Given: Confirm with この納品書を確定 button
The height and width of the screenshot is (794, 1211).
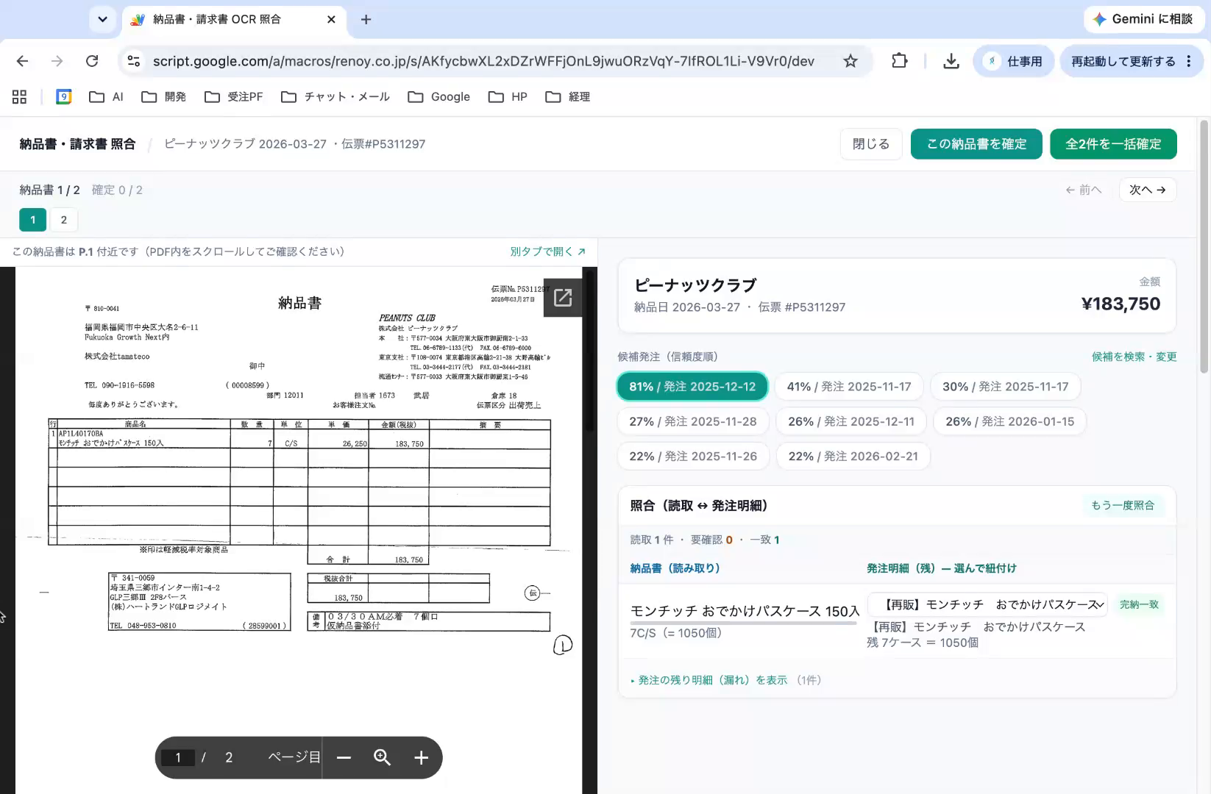Looking at the screenshot, I should [976, 144].
